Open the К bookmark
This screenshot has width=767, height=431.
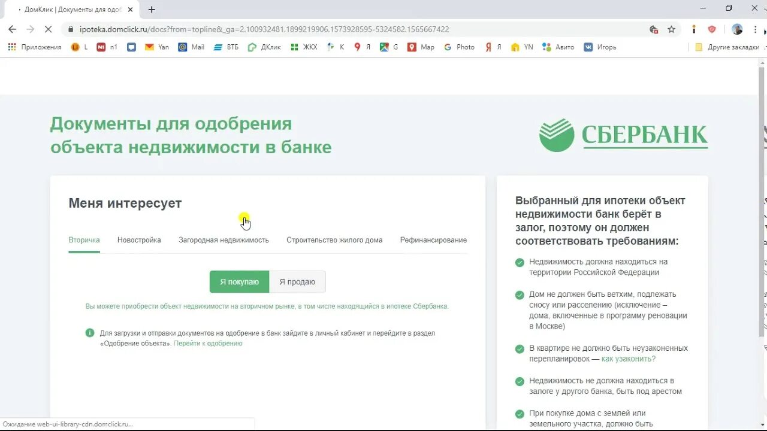tap(336, 47)
